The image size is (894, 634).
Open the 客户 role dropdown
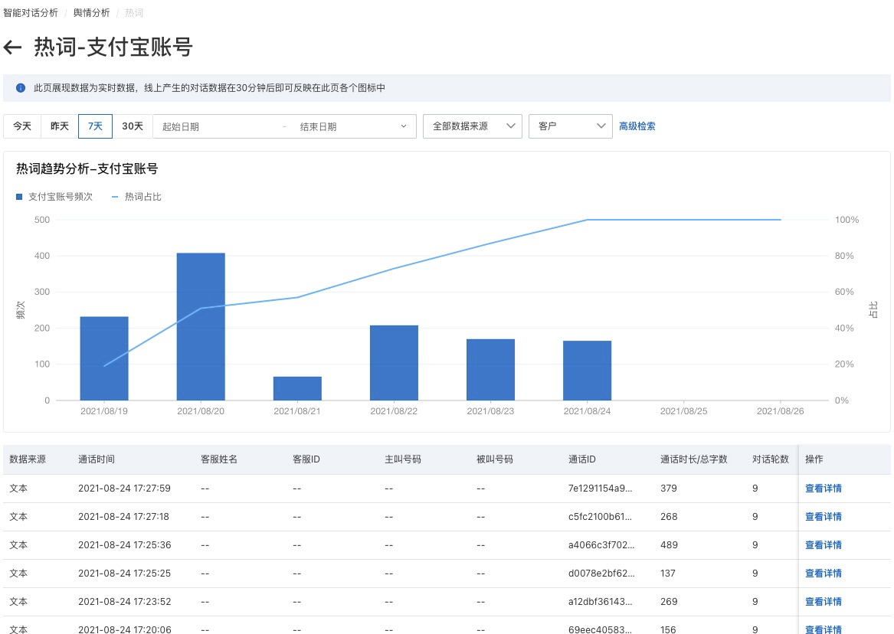point(570,126)
